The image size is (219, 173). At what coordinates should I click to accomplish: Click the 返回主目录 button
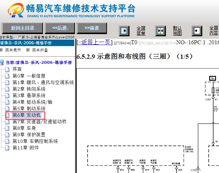(22, 28)
